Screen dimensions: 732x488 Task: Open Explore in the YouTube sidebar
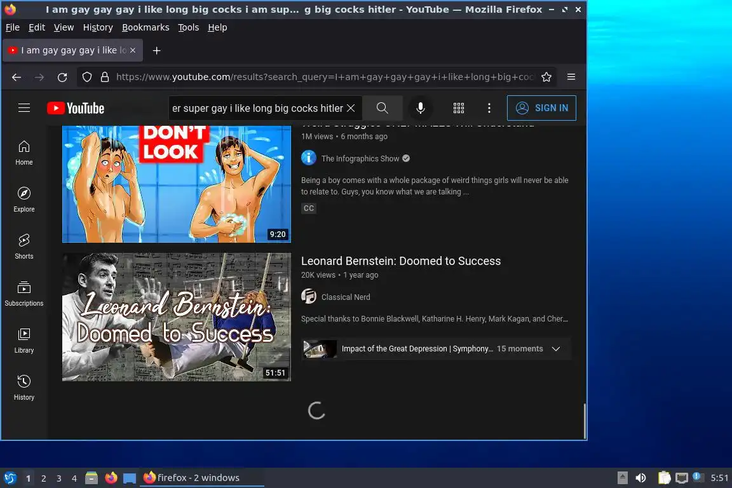pos(24,200)
